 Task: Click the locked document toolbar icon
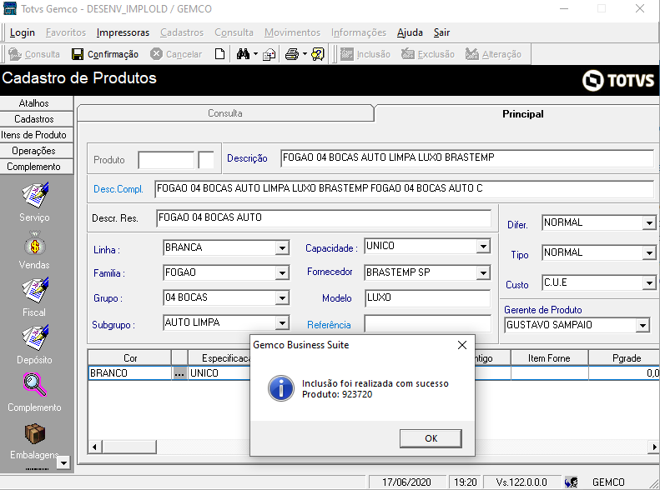(269, 55)
